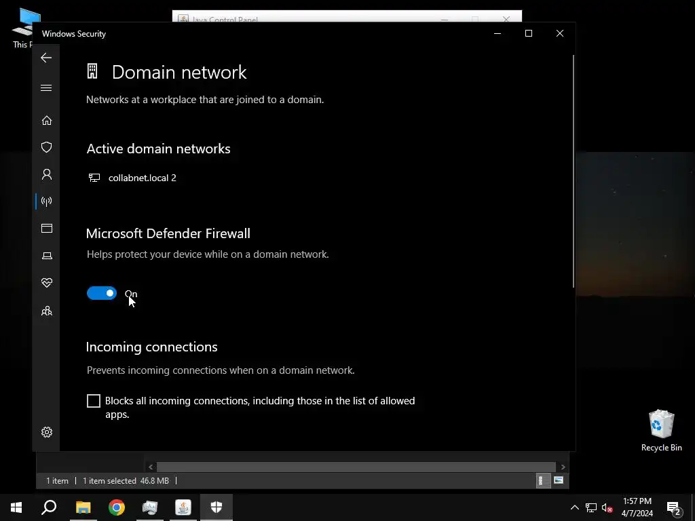Switch File Explorer to details view
The height and width of the screenshot is (521, 695).
coord(542,481)
